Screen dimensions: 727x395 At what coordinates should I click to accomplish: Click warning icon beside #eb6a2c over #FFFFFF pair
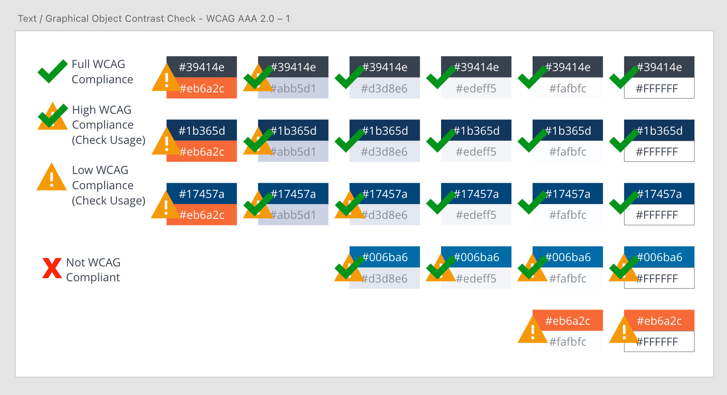pyautogui.click(x=624, y=331)
